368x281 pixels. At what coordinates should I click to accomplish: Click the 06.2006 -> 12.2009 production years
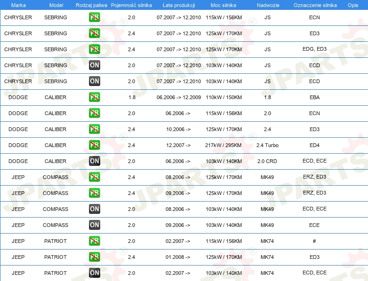(178, 97)
